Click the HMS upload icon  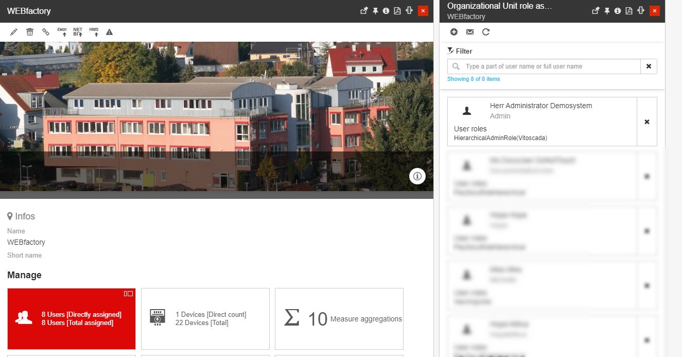(x=94, y=32)
